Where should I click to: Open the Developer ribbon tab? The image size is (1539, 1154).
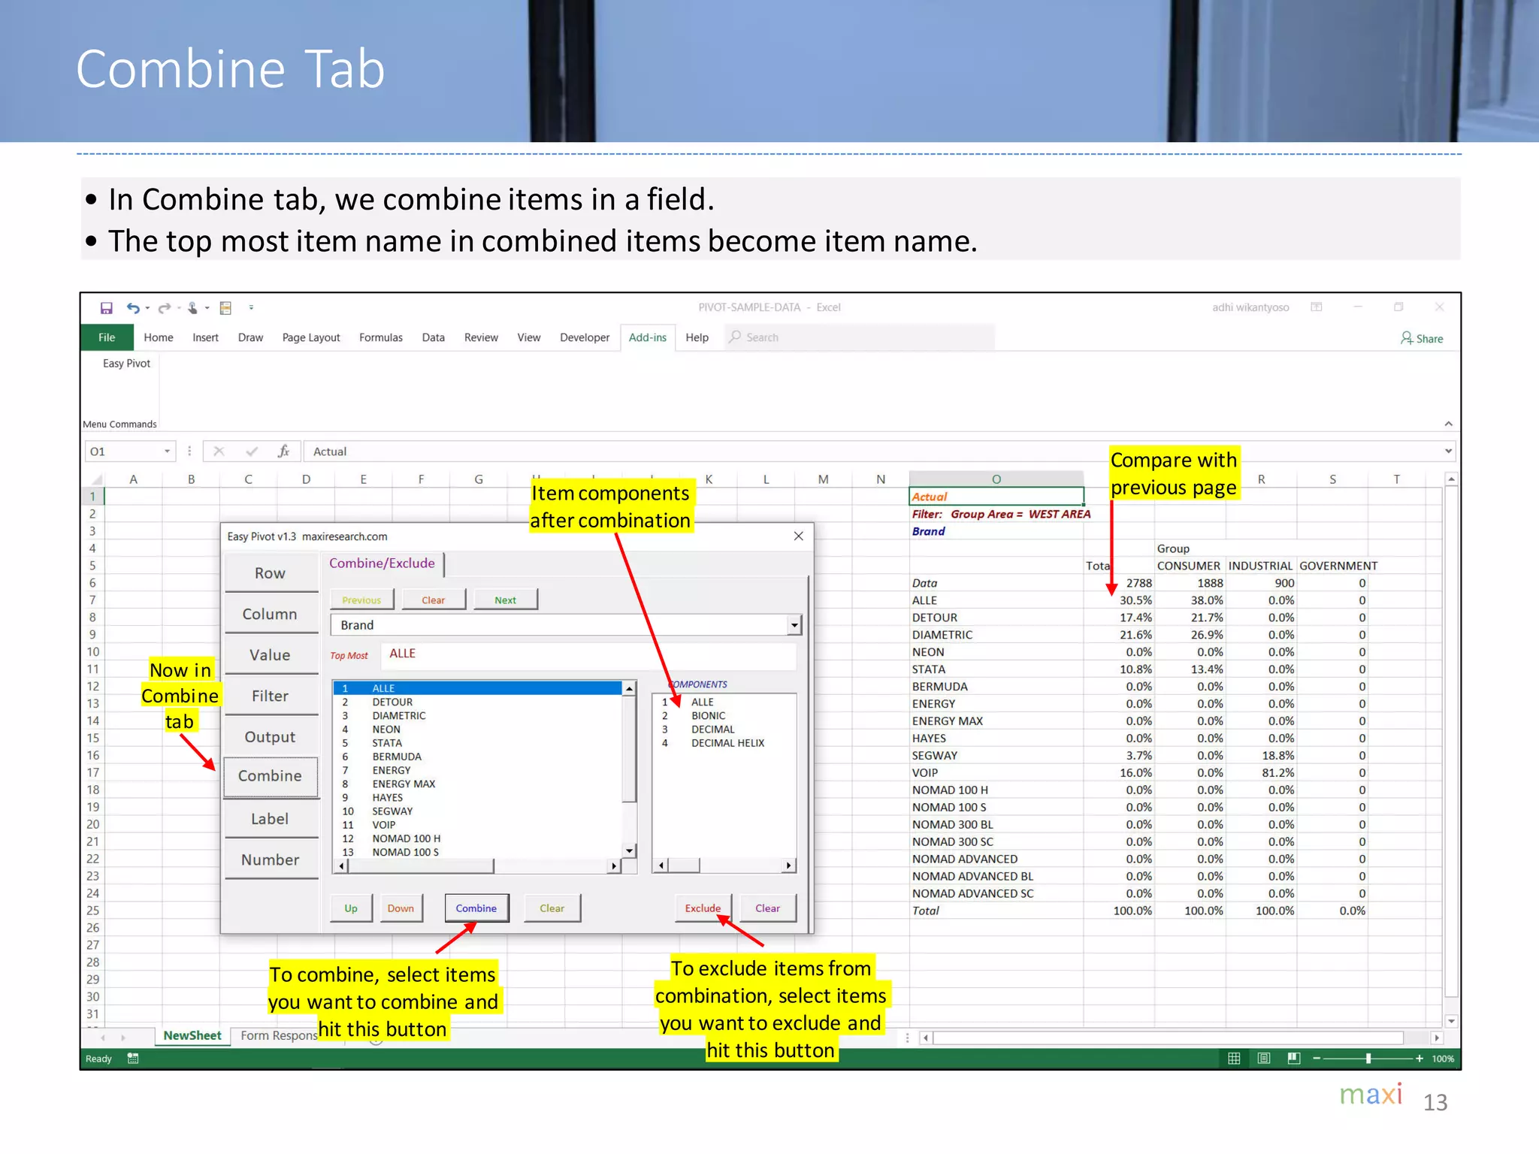(585, 337)
